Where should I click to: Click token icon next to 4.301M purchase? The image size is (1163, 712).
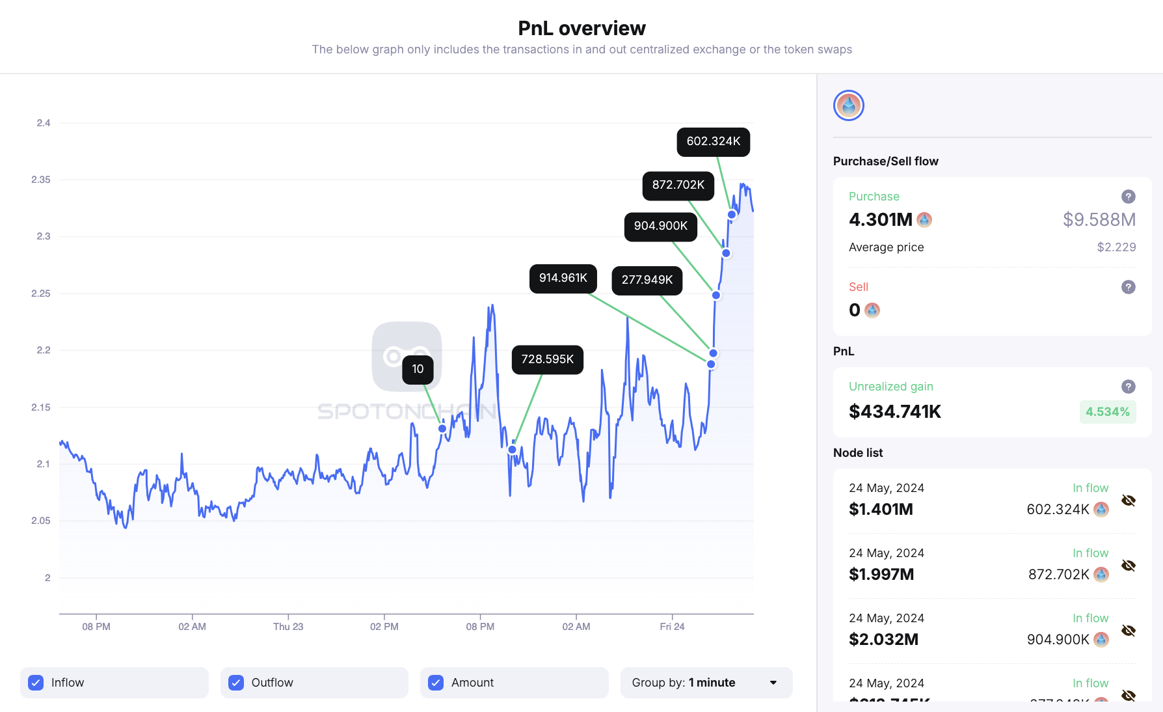click(924, 220)
